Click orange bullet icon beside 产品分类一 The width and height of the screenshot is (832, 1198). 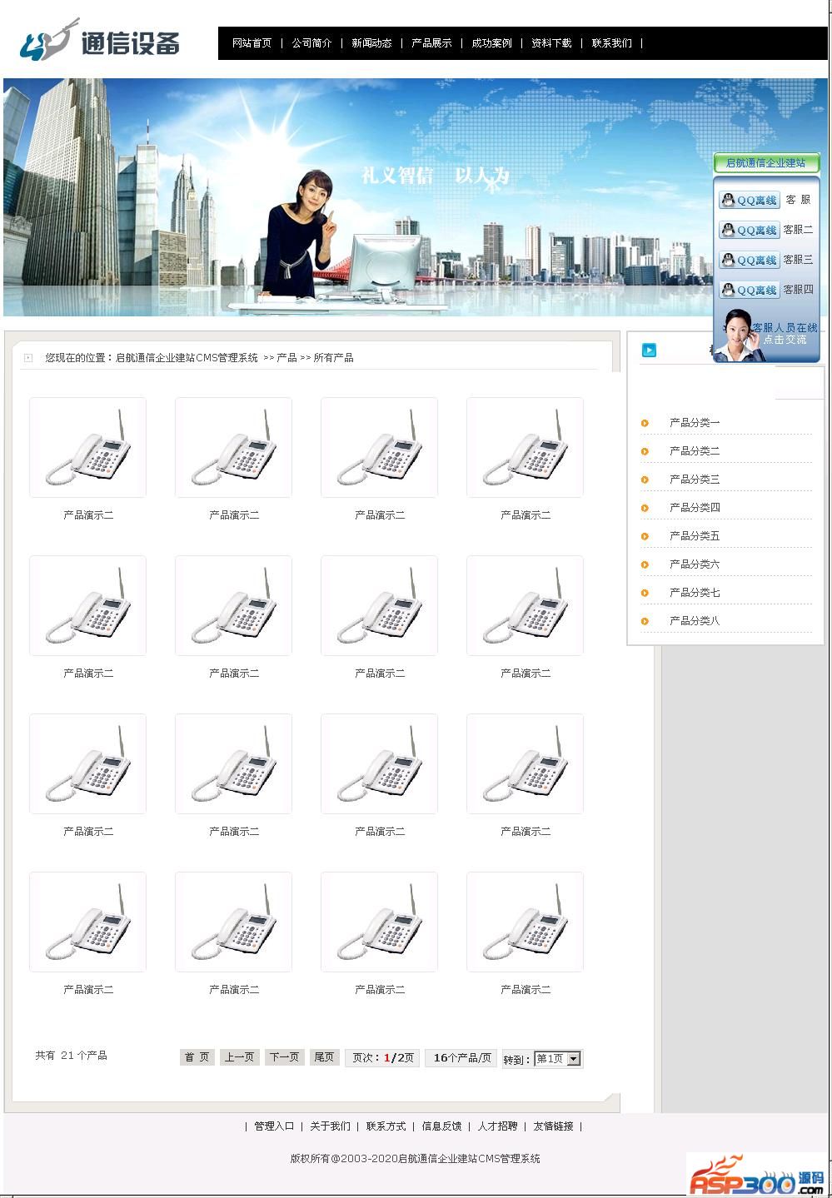coord(645,424)
